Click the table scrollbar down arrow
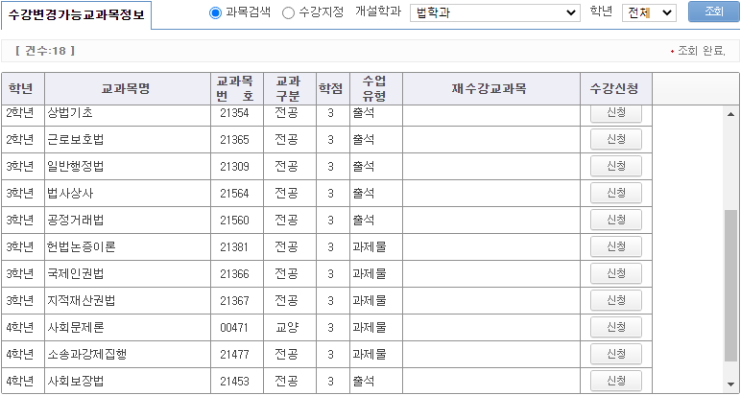This screenshot has width=741, height=396. (x=730, y=384)
